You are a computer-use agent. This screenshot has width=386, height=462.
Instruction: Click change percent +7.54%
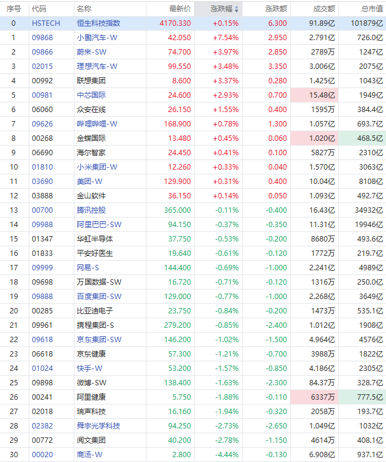click(x=226, y=38)
